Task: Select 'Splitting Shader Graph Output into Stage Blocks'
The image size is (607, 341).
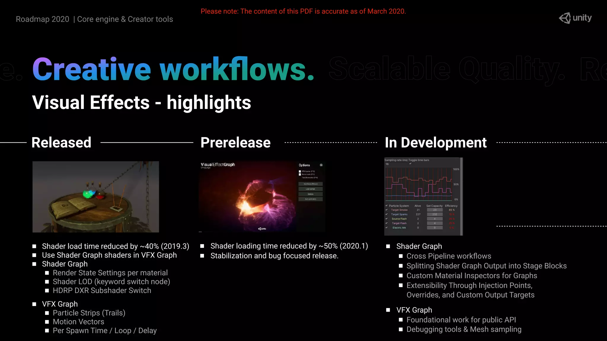Action: (487, 266)
